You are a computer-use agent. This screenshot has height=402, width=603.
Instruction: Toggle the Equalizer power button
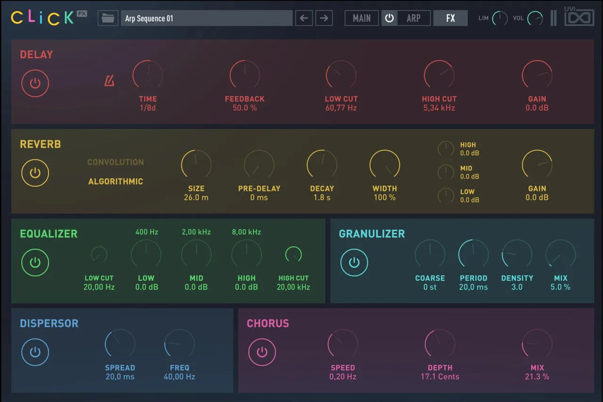coord(35,262)
